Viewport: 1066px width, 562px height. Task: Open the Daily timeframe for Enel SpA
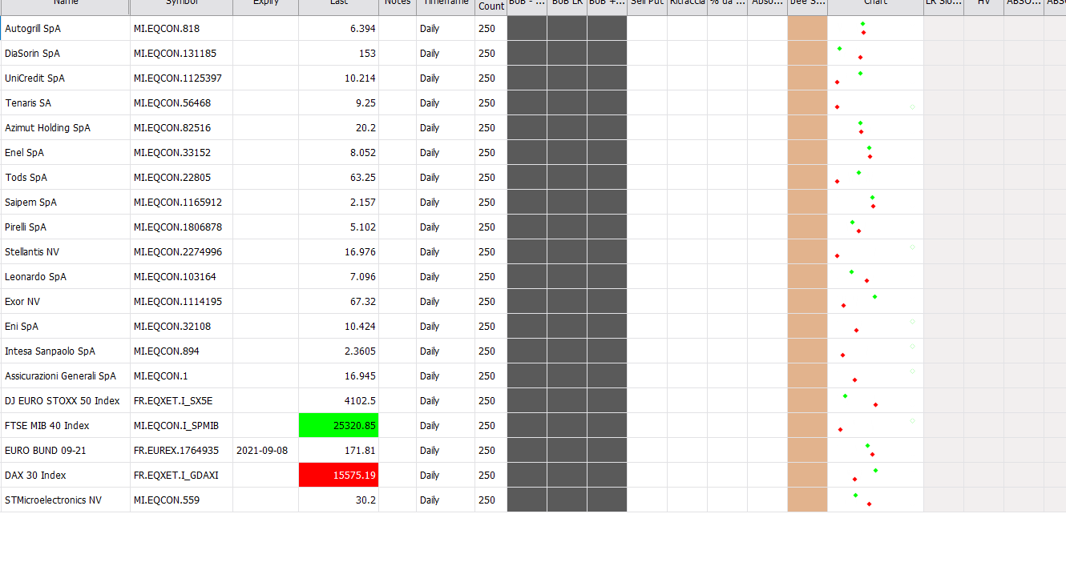(x=430, y=153)
